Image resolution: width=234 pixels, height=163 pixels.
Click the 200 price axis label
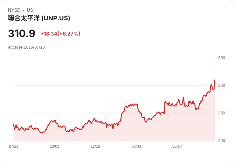coord(222,141)
